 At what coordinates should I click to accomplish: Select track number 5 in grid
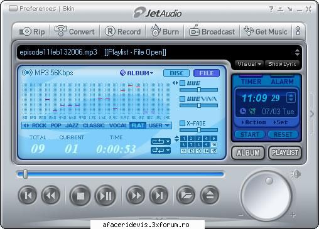(214, 138)
